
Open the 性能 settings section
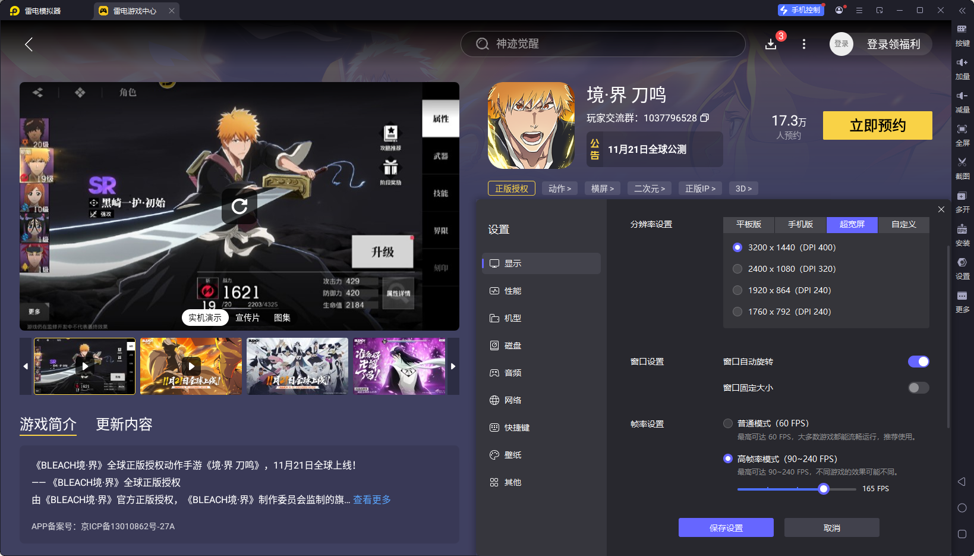tap(541, 291)
